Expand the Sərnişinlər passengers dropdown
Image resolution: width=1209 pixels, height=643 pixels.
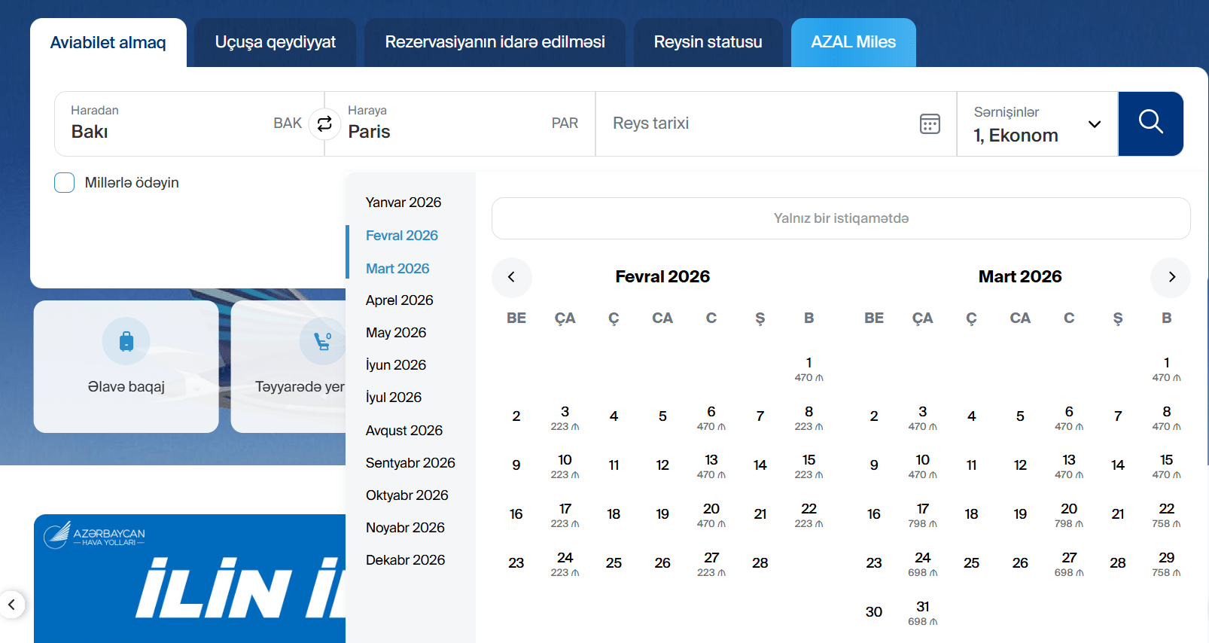point(1094,124)
